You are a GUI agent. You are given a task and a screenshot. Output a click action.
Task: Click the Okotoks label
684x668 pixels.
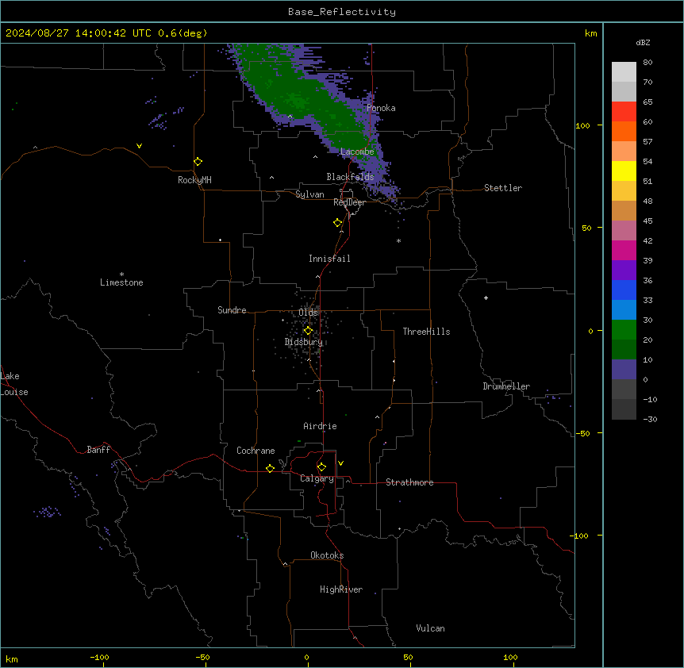click(327, 555)
